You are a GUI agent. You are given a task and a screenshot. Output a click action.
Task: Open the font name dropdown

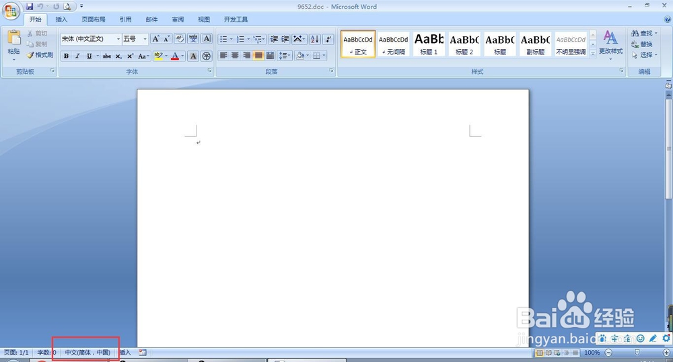118,39
